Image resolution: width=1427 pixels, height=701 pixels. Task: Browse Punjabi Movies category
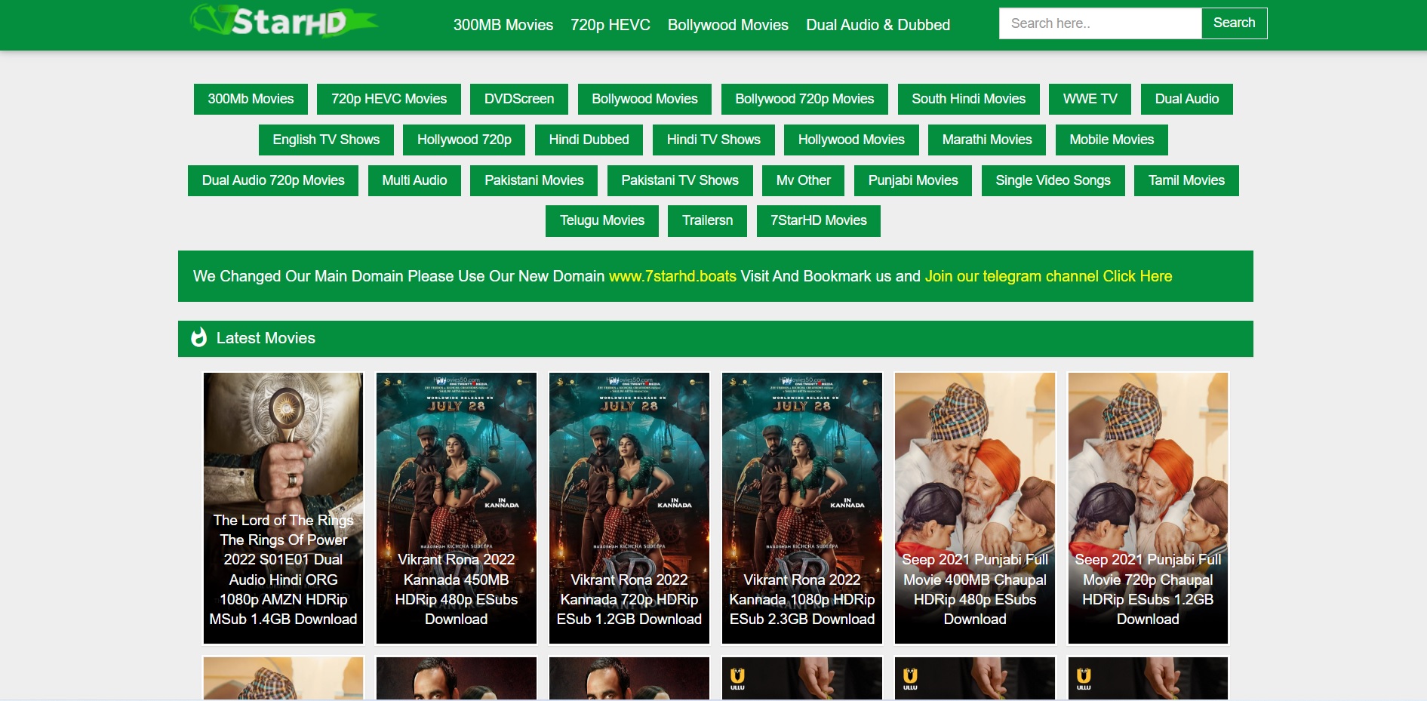click(x=913, y=180)
